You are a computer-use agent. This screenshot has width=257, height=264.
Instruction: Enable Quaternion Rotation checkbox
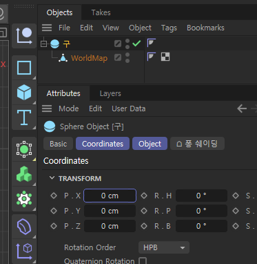coord(143,261)
